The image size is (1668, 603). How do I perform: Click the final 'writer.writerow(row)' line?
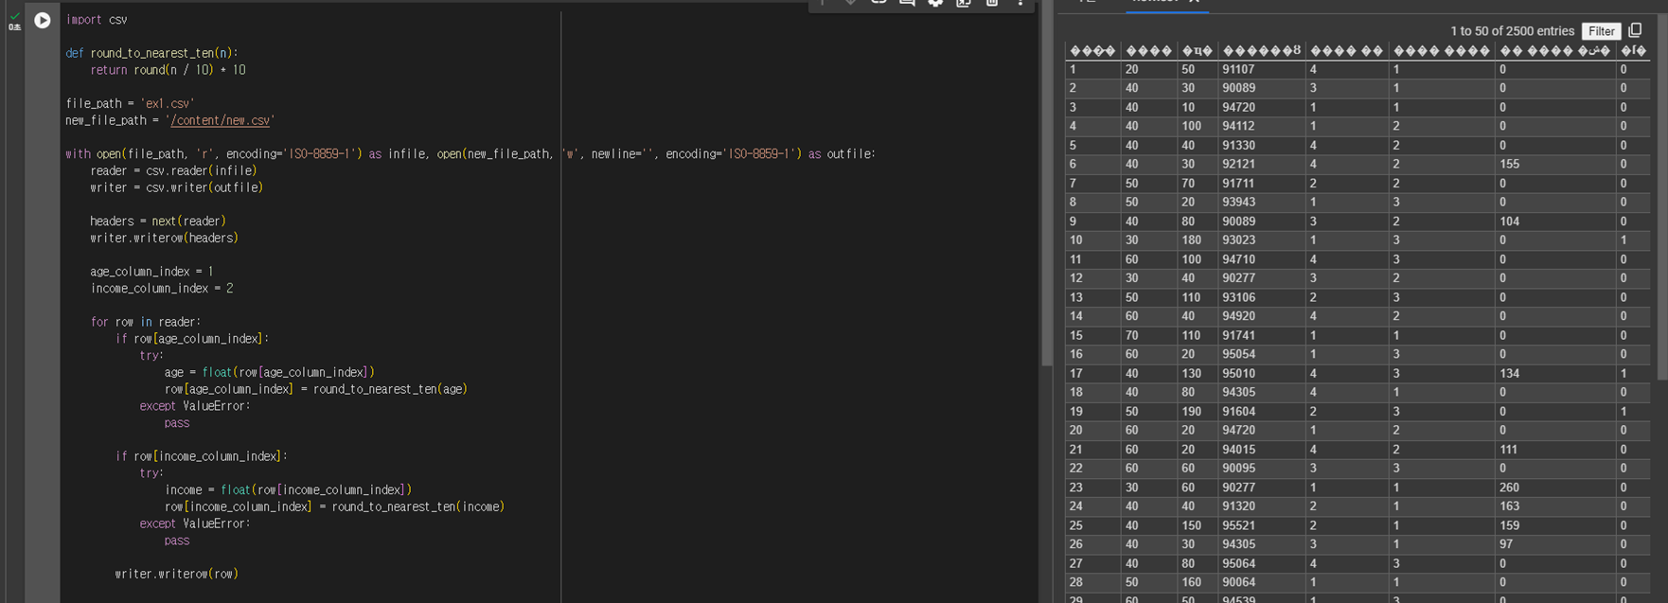click(x=176, y=574)
